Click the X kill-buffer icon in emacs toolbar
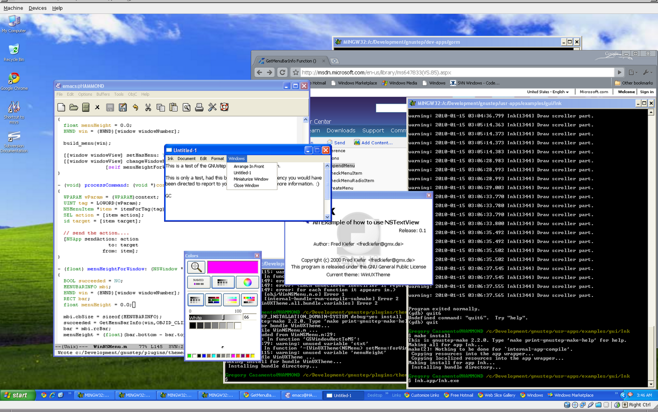The image size is (658, 412). point(97,107)
